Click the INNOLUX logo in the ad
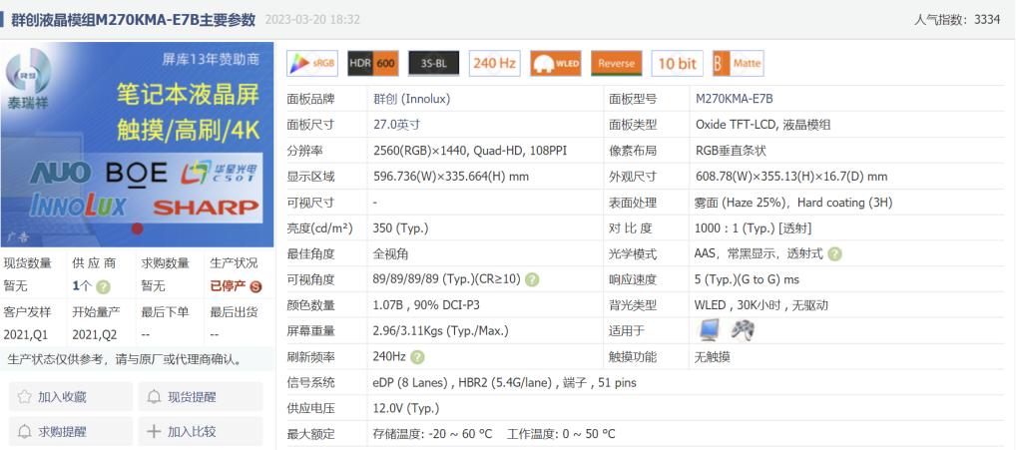Screen dimensions: 1016x450 78,207
